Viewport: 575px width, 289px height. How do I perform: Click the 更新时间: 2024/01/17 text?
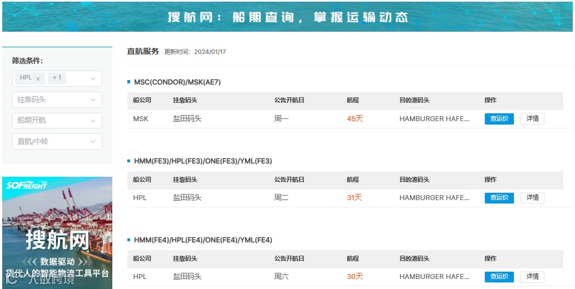coord(195,52)
